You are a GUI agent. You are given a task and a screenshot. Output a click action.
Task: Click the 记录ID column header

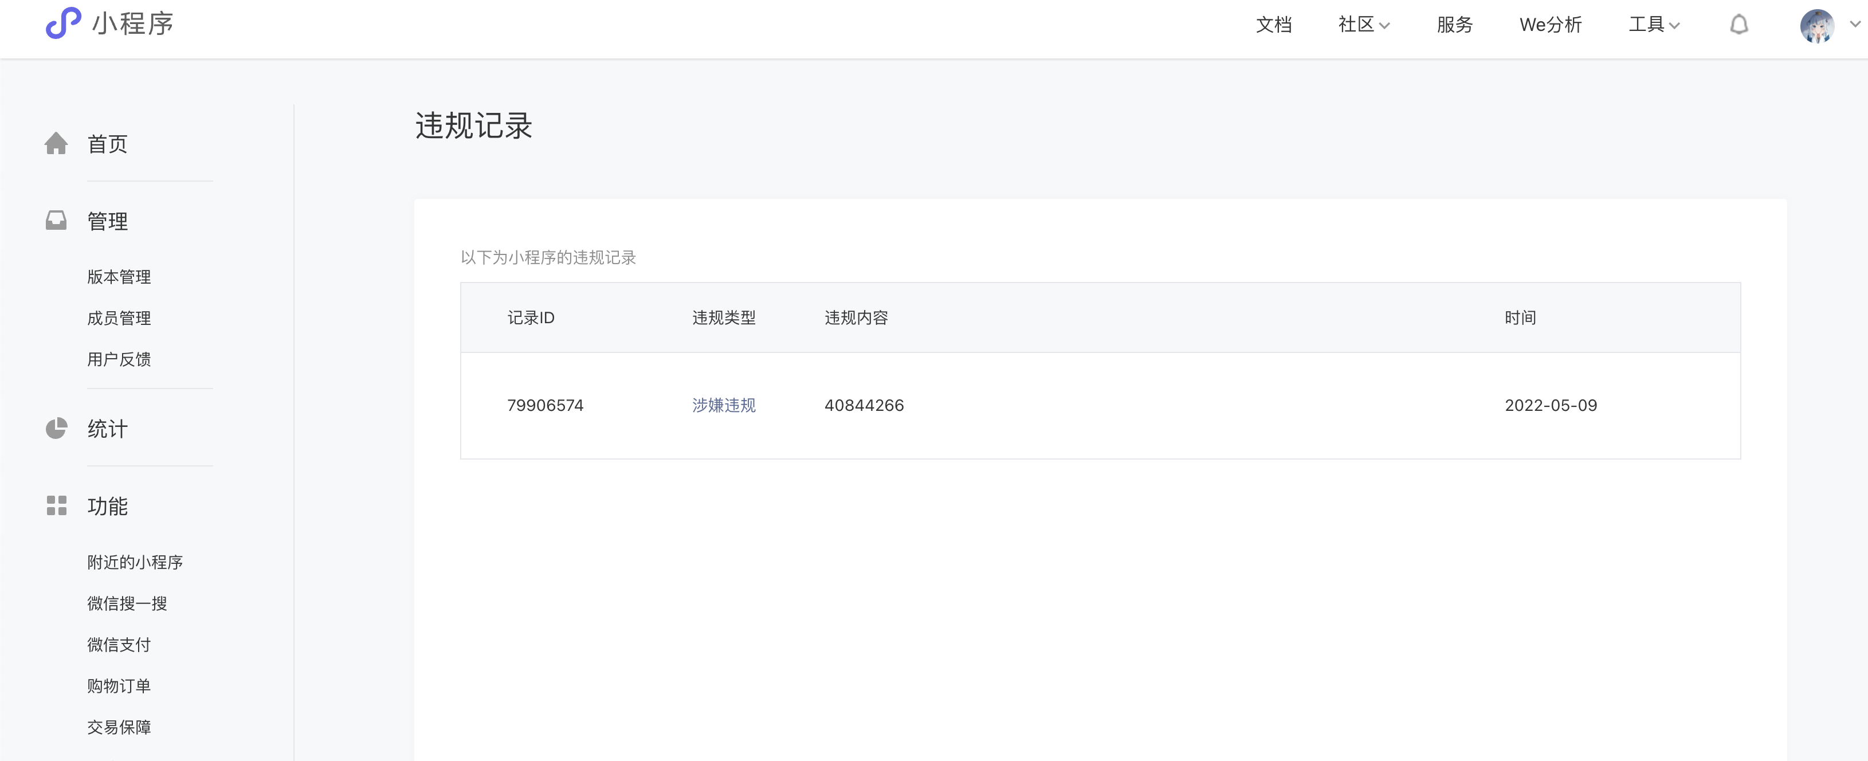[x=531, y=317]
